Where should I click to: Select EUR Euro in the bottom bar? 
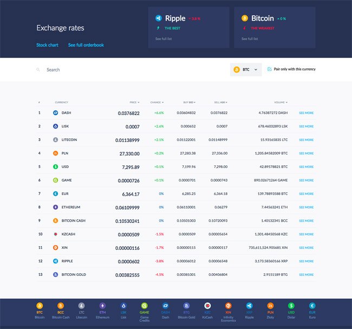tap(312, 311)
